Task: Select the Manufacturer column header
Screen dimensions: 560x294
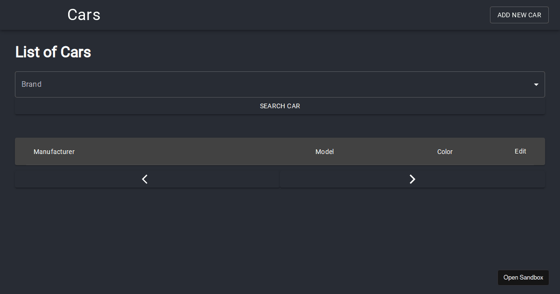Action: click(x=54, y=152)
